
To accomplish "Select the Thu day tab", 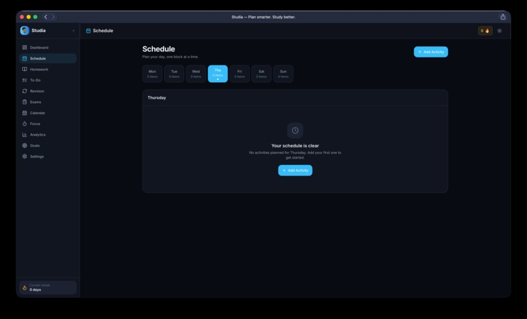I will pos(218,74).
